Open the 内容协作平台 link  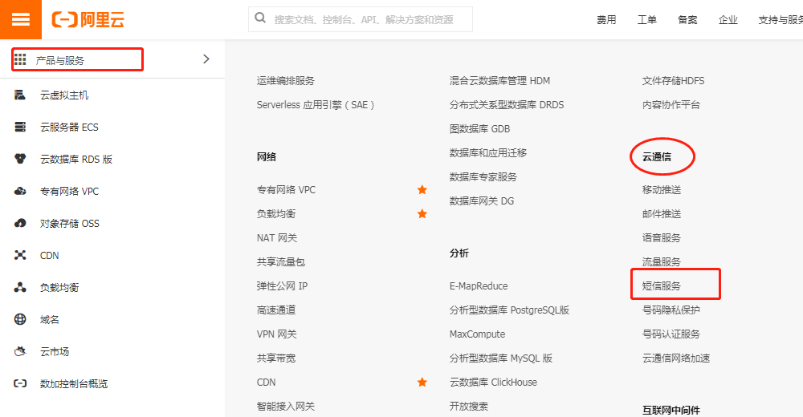tap(671, 105)
